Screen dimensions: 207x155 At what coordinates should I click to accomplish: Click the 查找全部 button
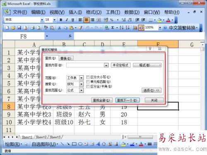click(x=102, y=100)
